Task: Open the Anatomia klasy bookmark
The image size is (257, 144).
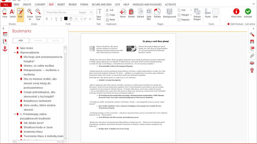Action: (x=33, y=132)
